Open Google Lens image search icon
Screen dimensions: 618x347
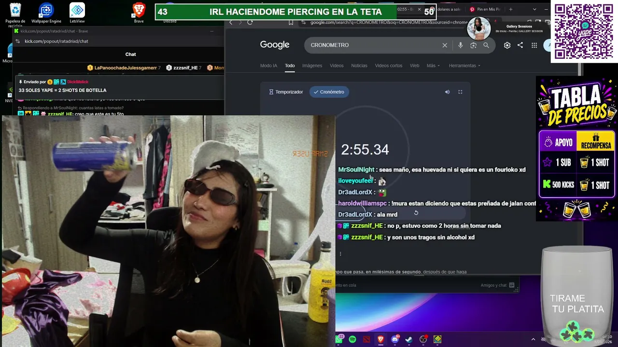(x=473, y=45)
